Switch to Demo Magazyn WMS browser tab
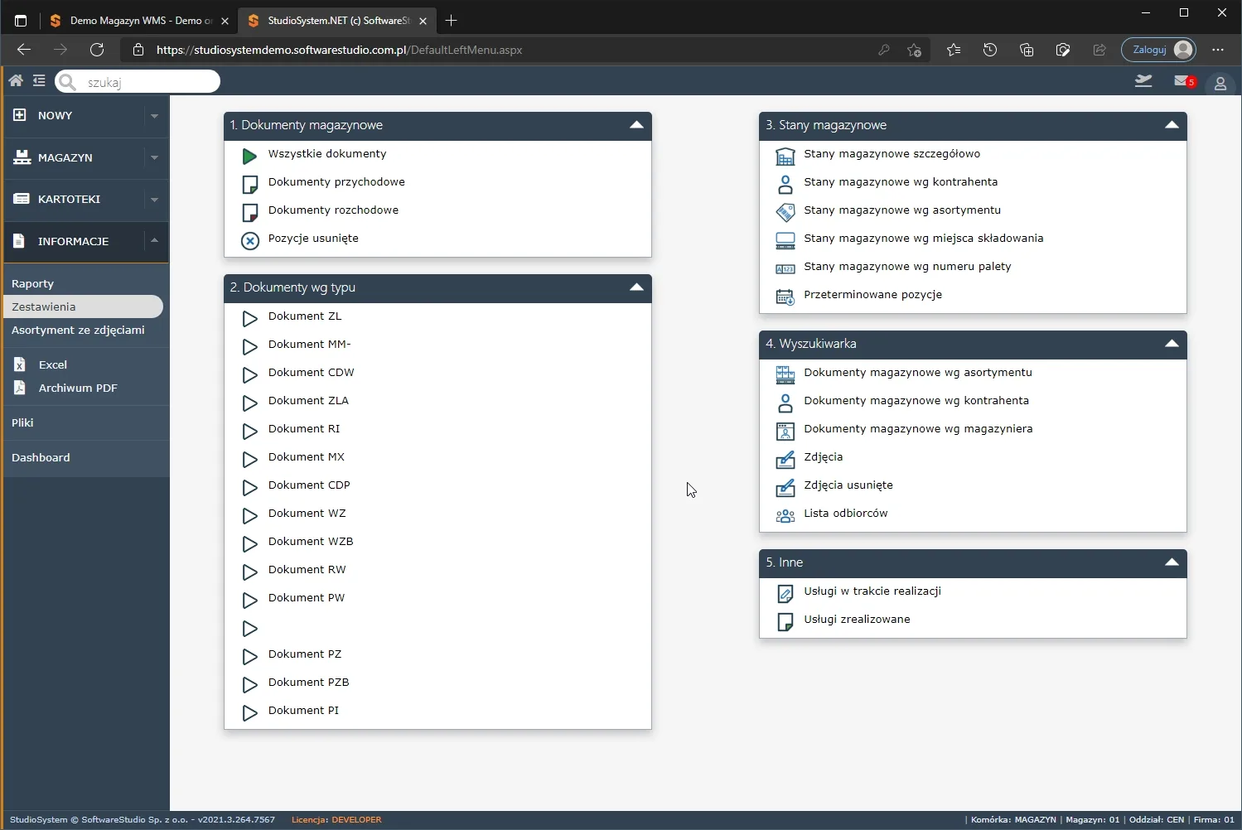1242x830 pixels. [138, 21]
